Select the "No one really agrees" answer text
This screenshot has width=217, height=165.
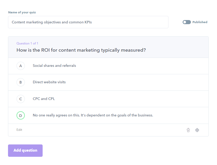pyautogui.click(x=93, y=115)
